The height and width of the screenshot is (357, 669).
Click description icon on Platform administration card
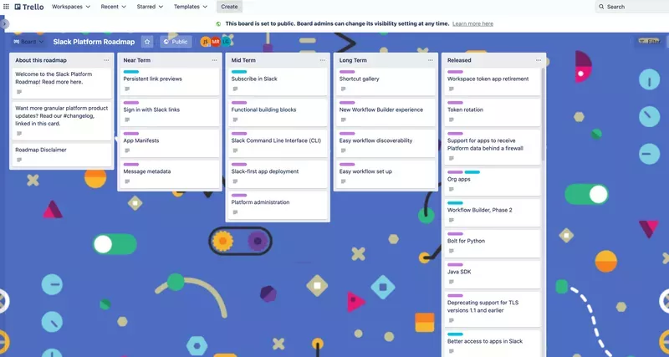click(235, 212)
